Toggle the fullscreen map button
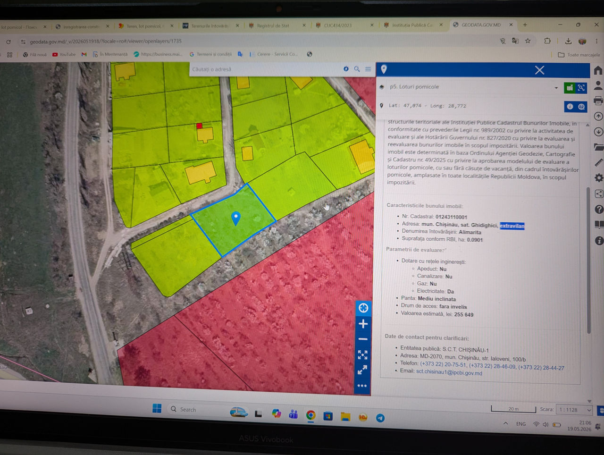604x455 pixels. click(x=362, y=371)
